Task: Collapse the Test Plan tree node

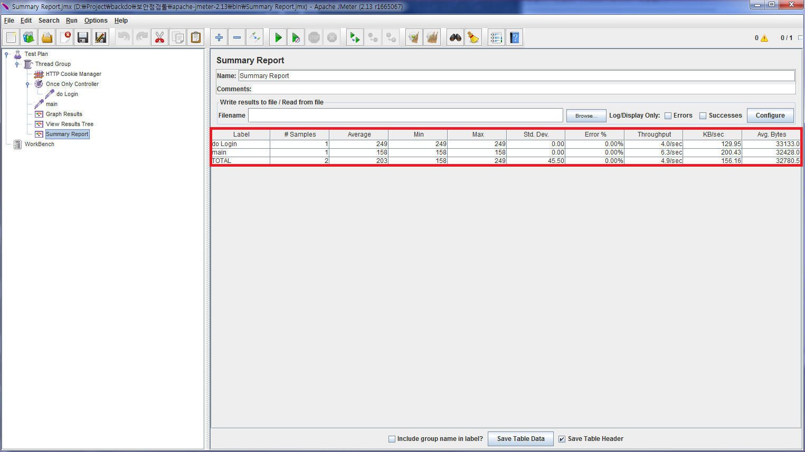Action: click(6, 54)
